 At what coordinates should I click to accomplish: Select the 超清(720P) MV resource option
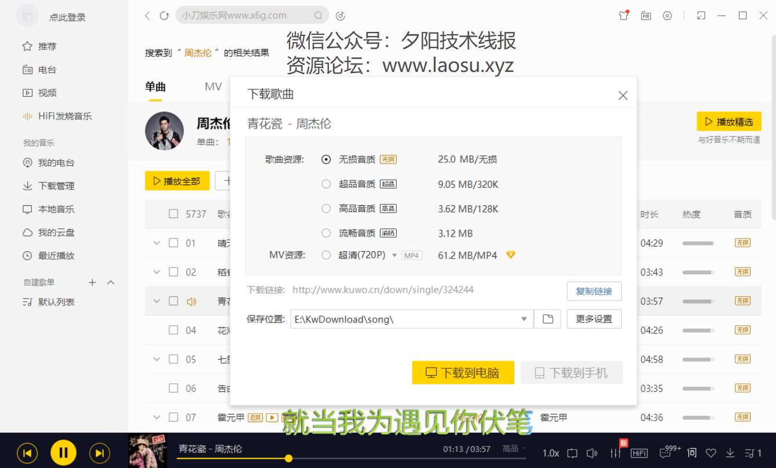[x=326, y=255]
